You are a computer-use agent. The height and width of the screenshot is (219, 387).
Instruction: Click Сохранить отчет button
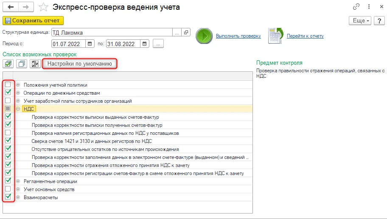point(33,21)
